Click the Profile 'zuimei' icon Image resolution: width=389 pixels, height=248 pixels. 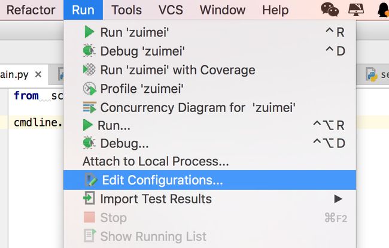pyautogui.click(x=89, y=89)
